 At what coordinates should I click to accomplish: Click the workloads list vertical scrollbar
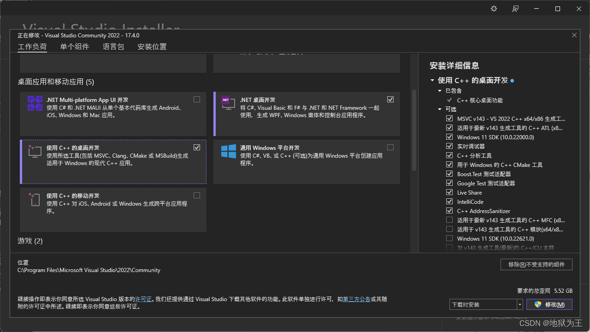tap(414, 130)
